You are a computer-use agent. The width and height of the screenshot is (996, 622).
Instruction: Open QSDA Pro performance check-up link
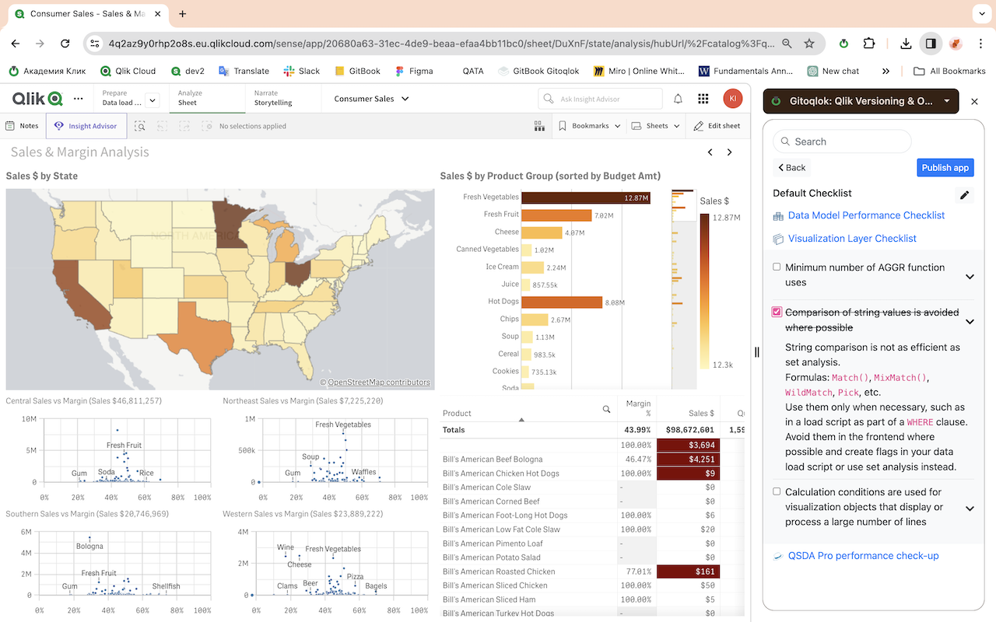(x=863, y=556)
